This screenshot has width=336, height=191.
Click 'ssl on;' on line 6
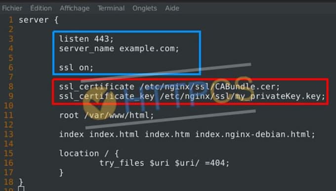(76, 68)
